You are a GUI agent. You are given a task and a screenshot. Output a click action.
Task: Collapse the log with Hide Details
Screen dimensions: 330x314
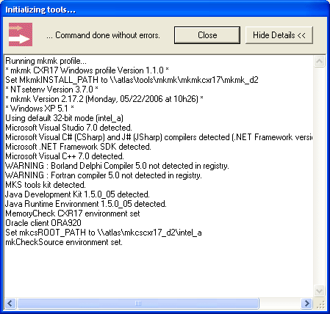click(x=279, y=35)
